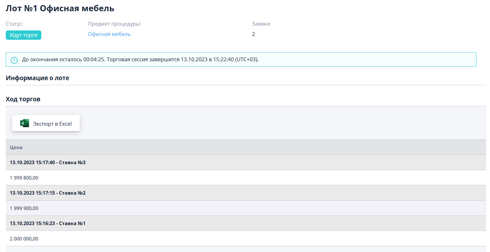Expand the bid row "Ставка №3"
Screen dimensions: 490x252
(47, 162)
